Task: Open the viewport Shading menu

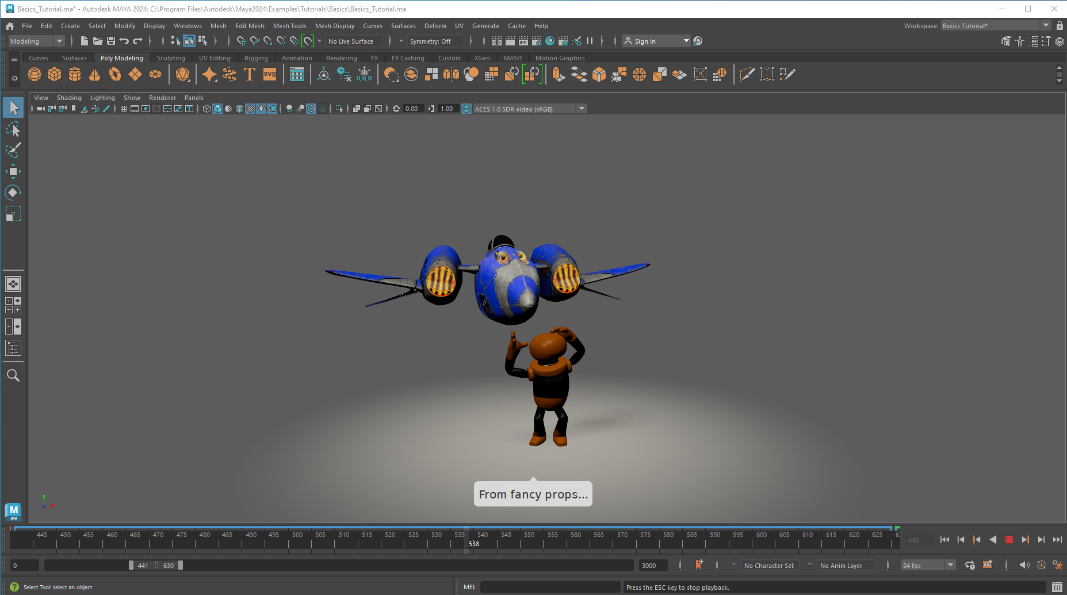Action: [x=69, y=98]
